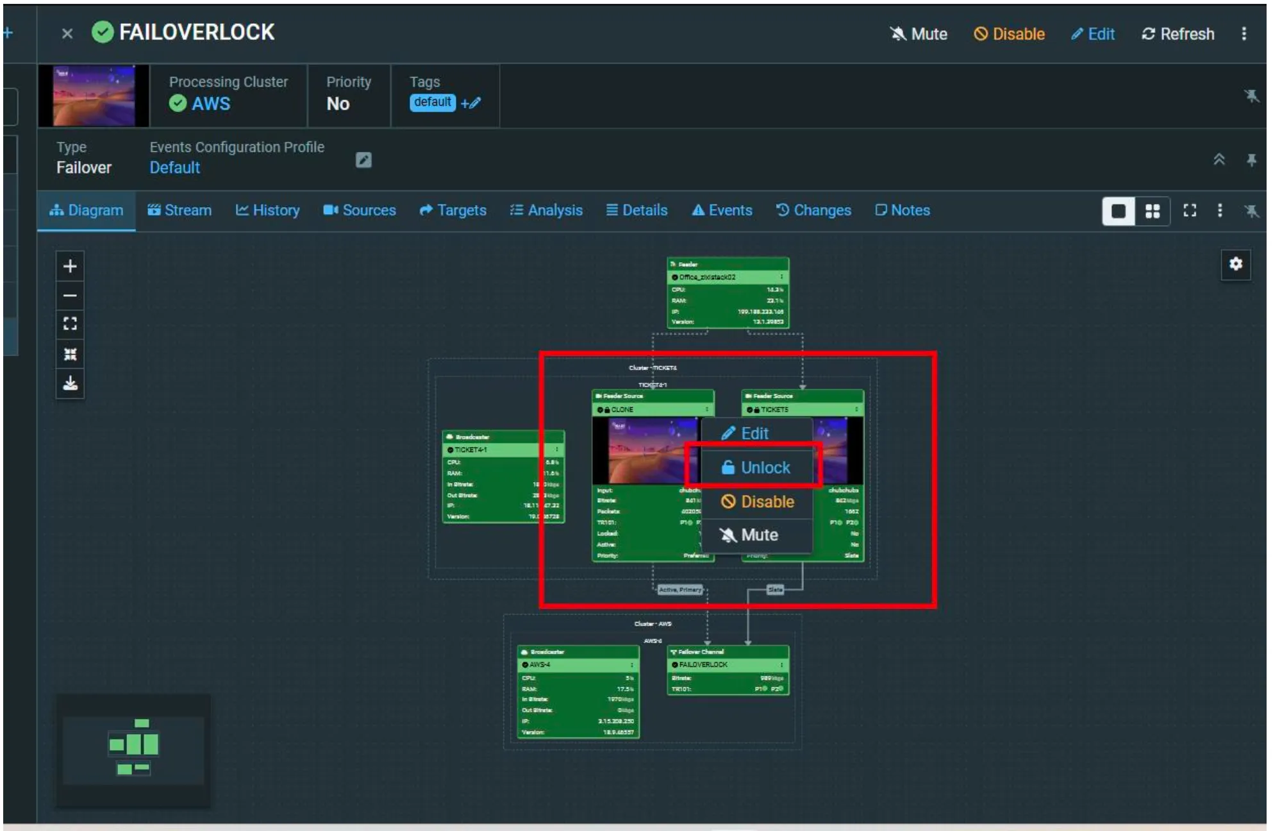The width and height of the screenshot is (1273, 831).
Task: Fit the diagram to view
Action: click(x=71, y=324)
